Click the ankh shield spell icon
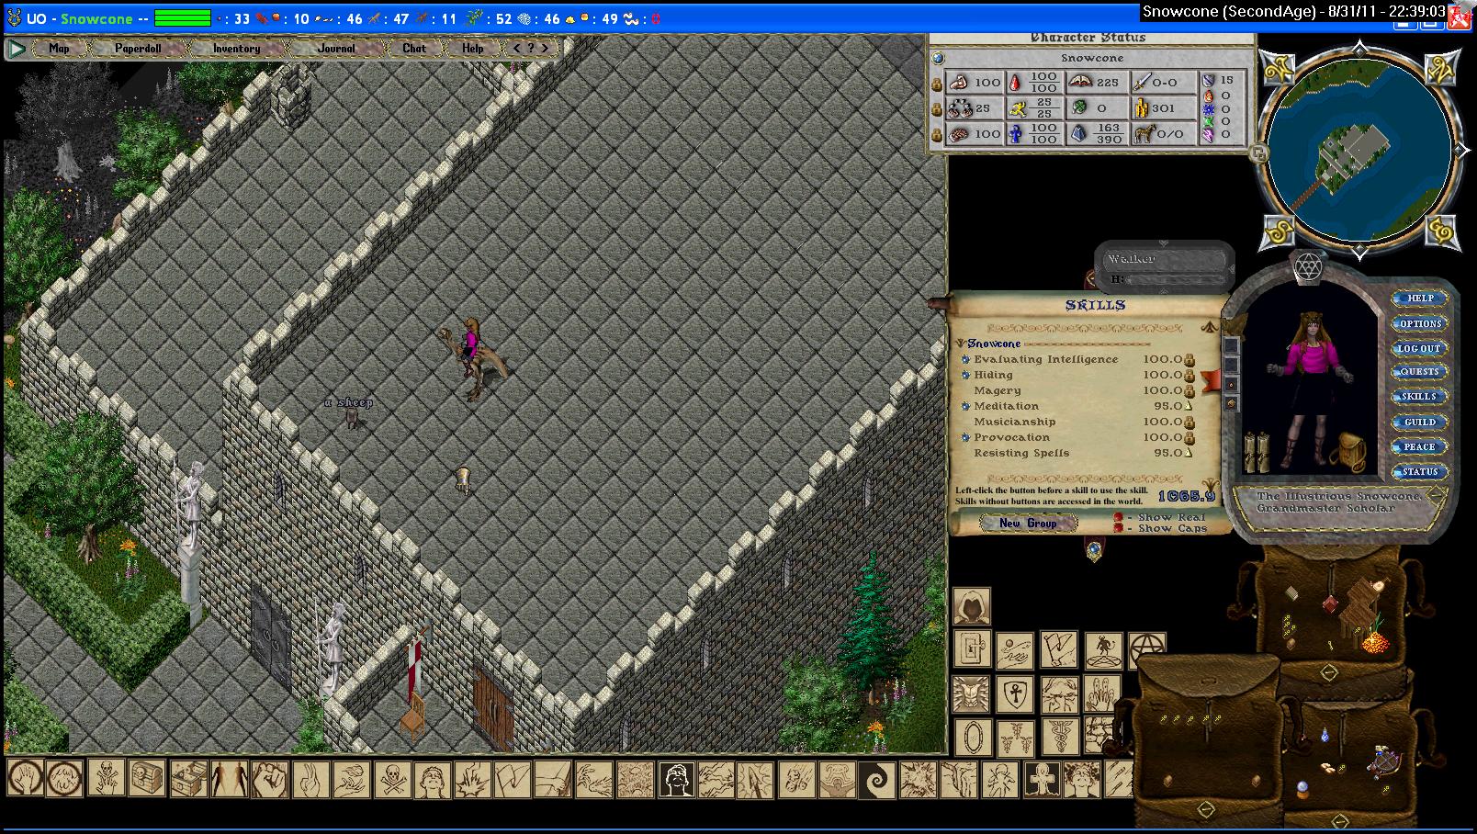Image resolution: width=1477 pixels, height=834 pixels. (x=1015, y=694)
